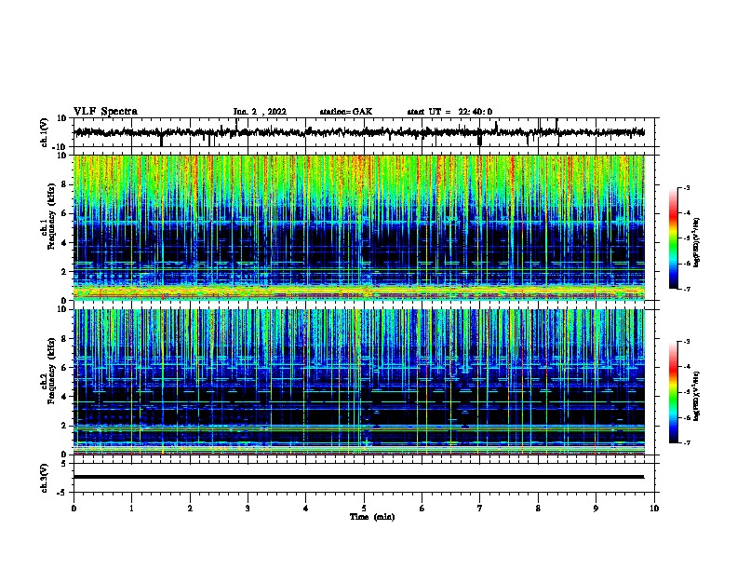Click the "-7" label on ch.2 colorbar
The image size is (737, 570).
(x=687, y=442)
